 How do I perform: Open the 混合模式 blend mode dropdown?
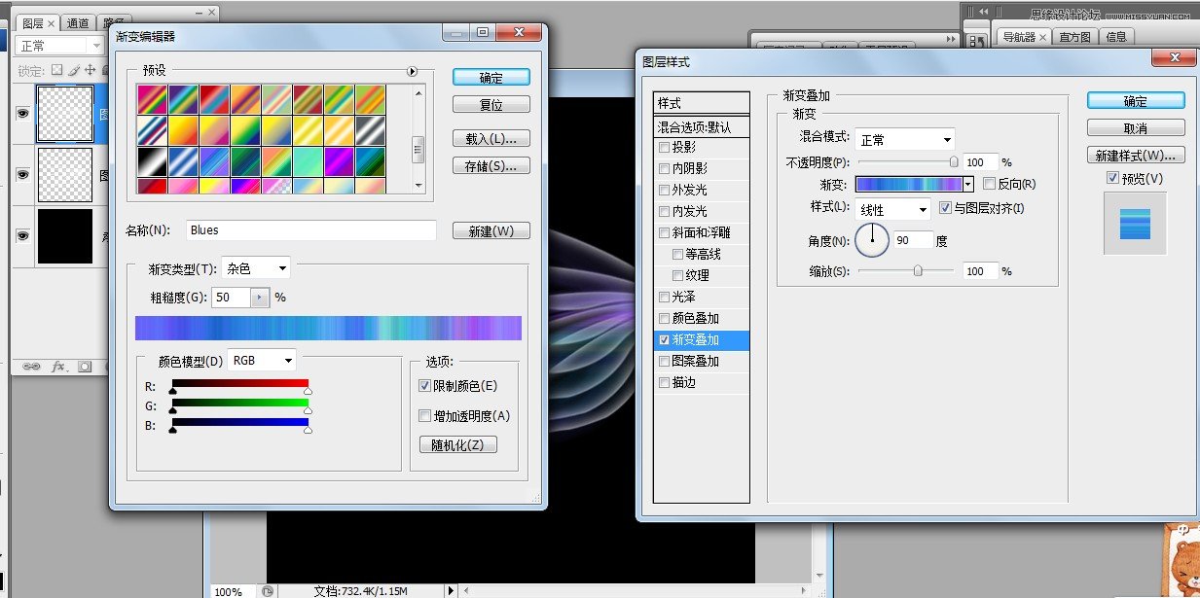click(904, 138)
